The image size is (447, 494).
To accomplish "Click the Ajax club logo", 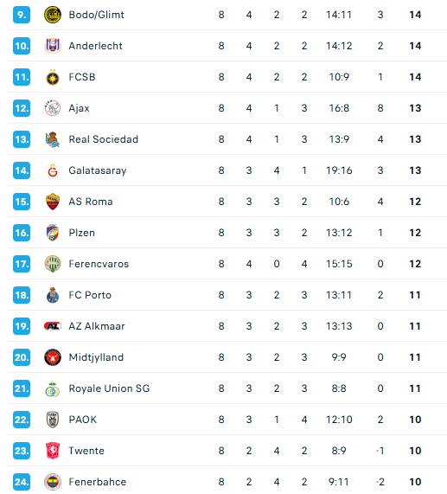I will [53, 108].
